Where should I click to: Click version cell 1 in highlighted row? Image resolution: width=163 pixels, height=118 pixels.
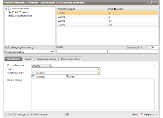click(x=133, y=13)
